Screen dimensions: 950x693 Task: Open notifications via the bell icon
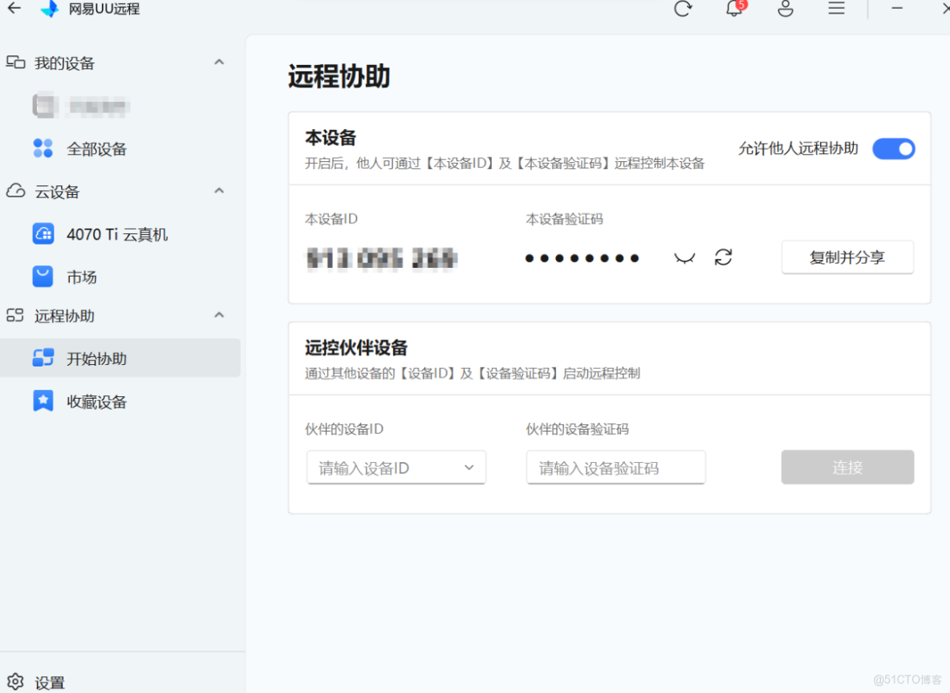click(733, 10)
